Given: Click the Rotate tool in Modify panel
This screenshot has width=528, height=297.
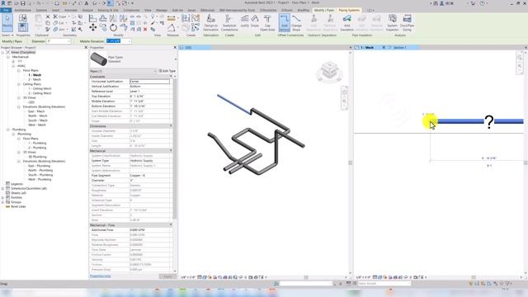Looking at the screenshot, I should pos(113,27).
